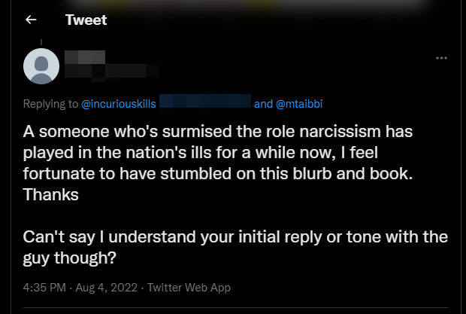Click the "Replying to" label
This screenshot has width=466, height=314.
tap(50, 103)
